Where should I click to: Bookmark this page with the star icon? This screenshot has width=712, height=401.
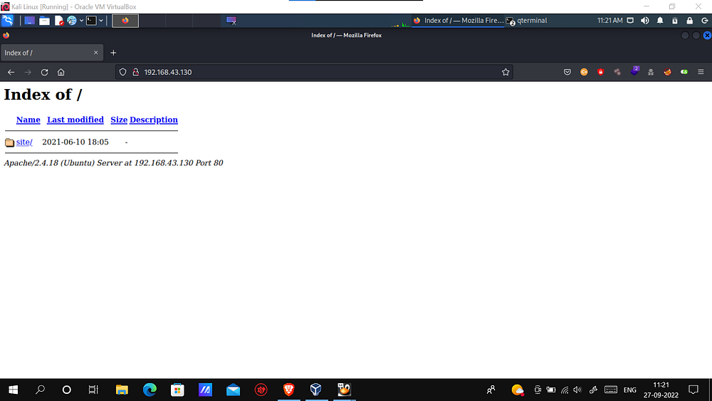506,72
